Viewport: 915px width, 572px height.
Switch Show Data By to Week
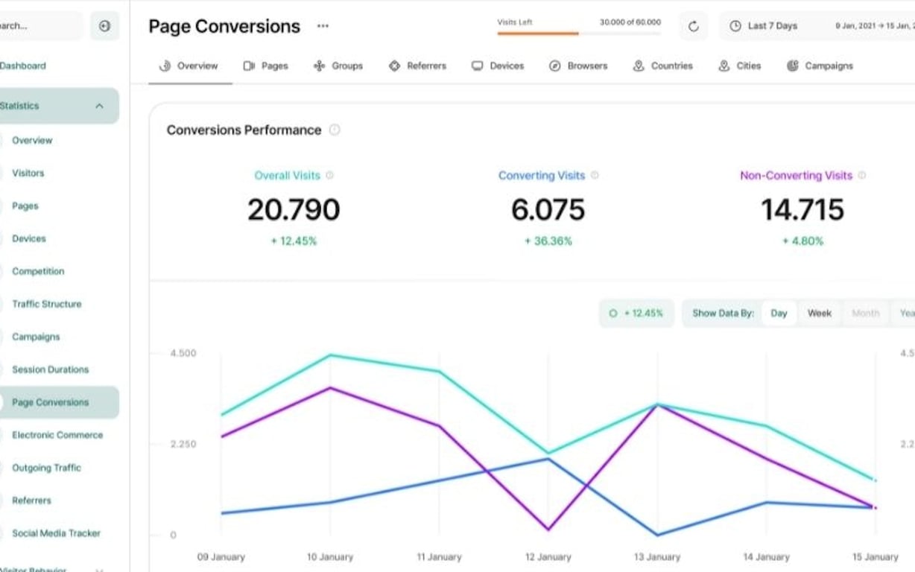pos(820,313)
